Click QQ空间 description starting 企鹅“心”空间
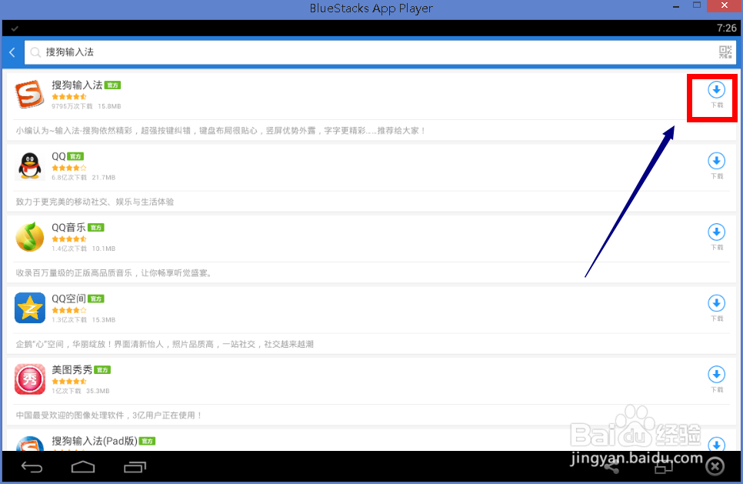The image size is (743, 484). click(165, 344)
